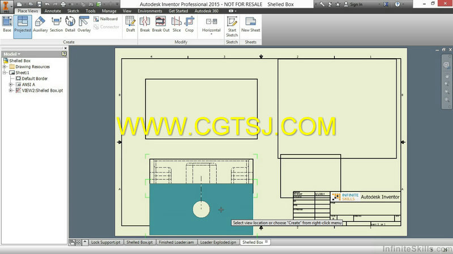The height and width of the screenshot is (254, 453).
Task: Select Shelled Box root in browser
Action: (17, 60)
